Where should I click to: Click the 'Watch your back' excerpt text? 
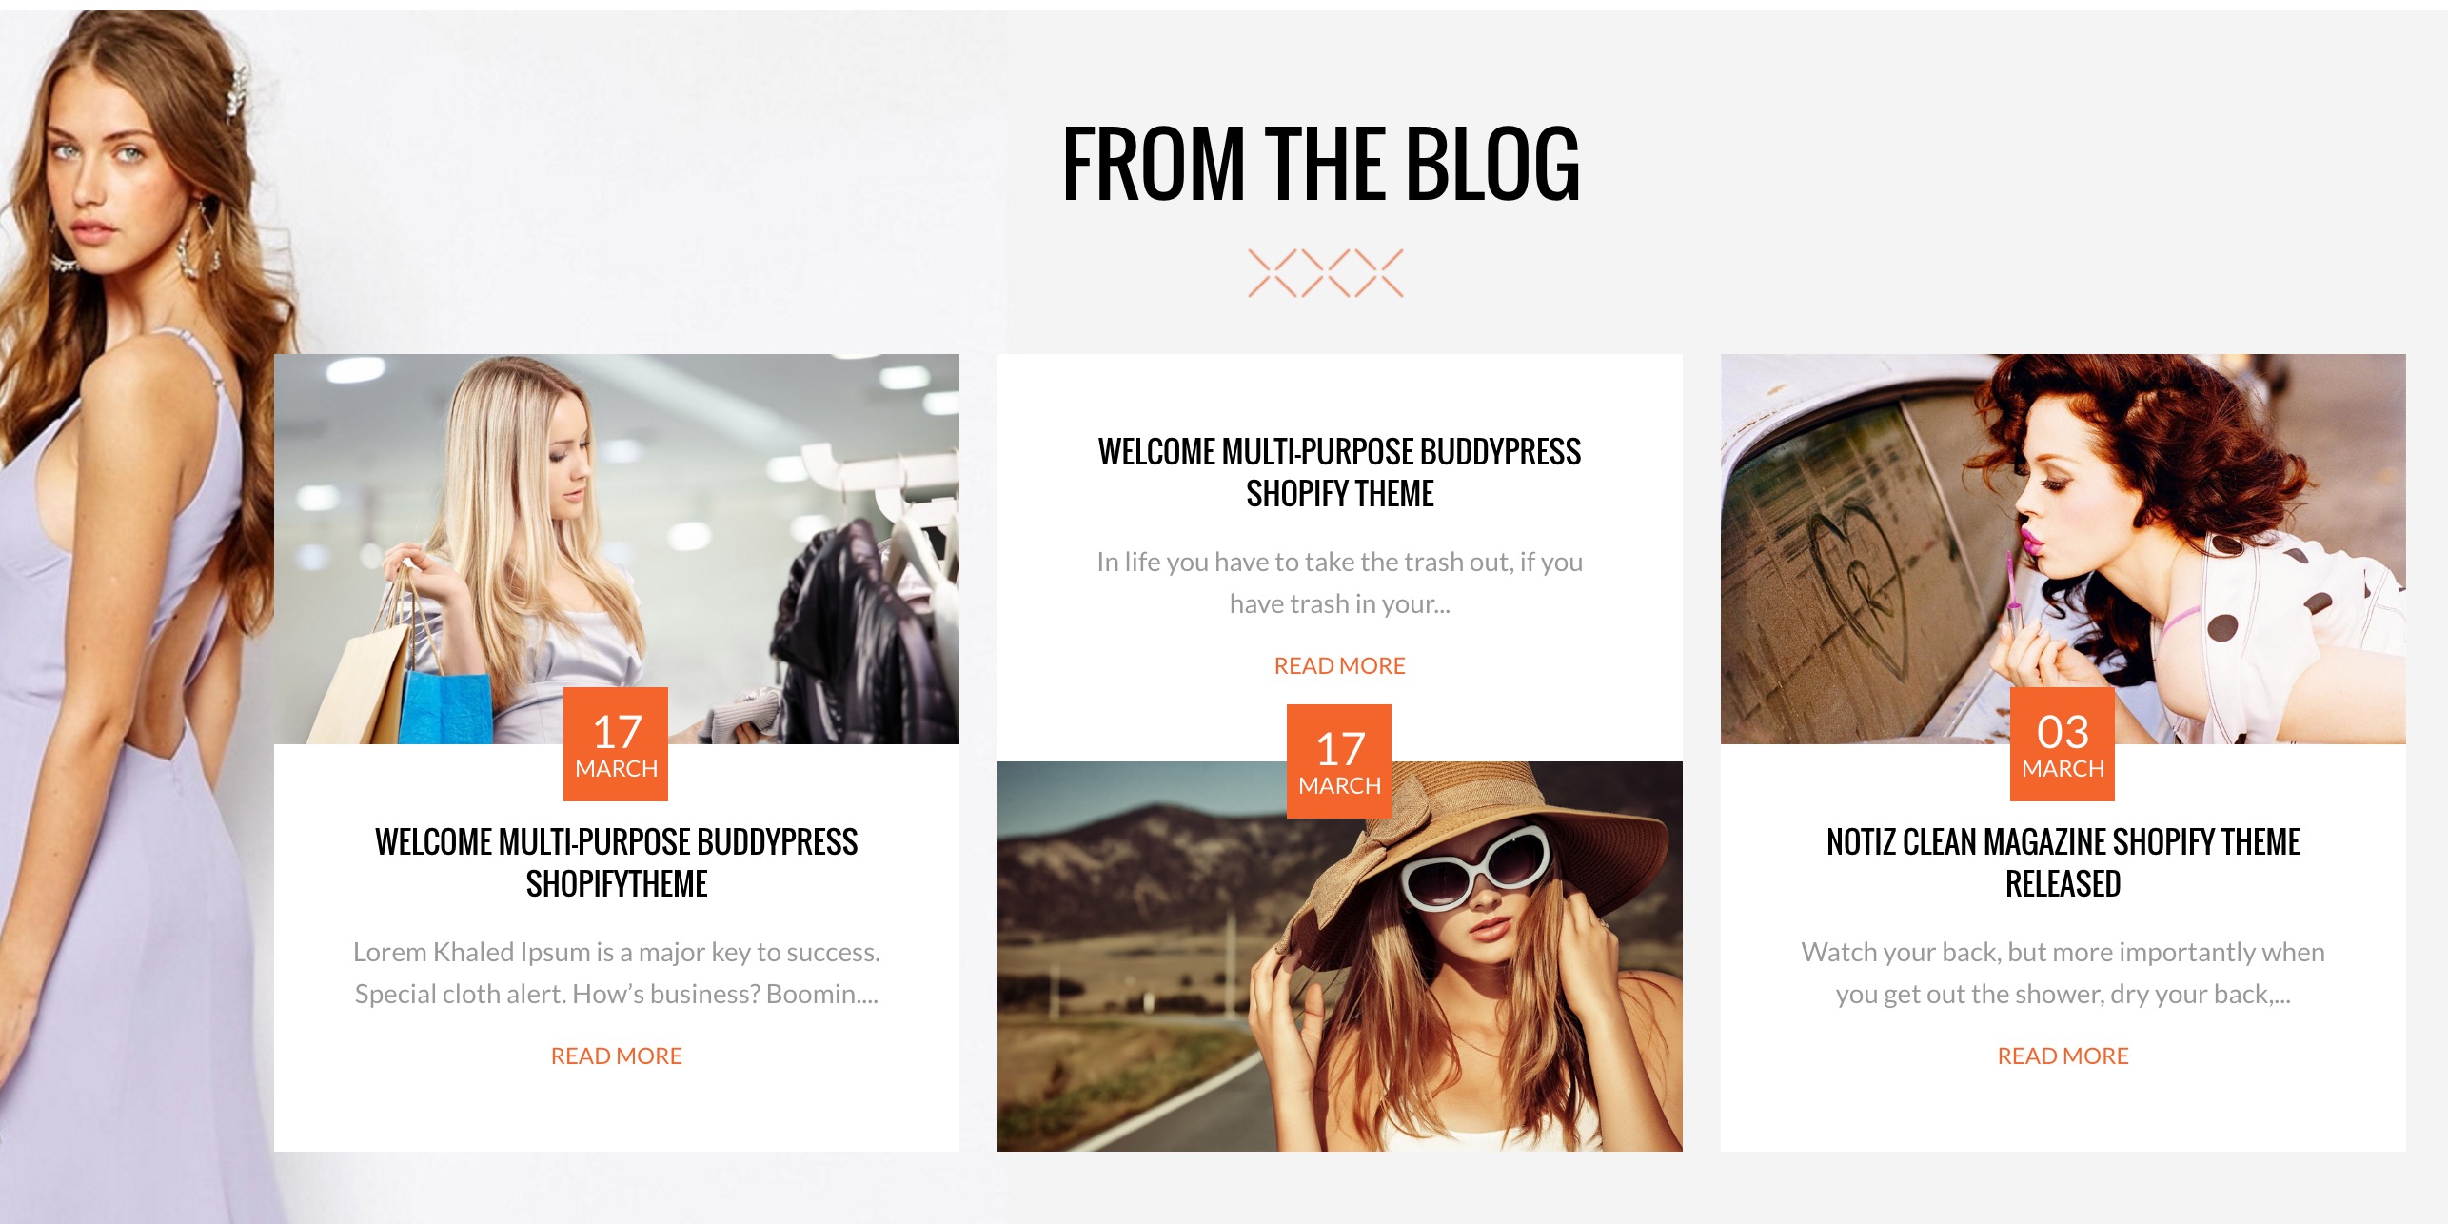(2063, 973)
